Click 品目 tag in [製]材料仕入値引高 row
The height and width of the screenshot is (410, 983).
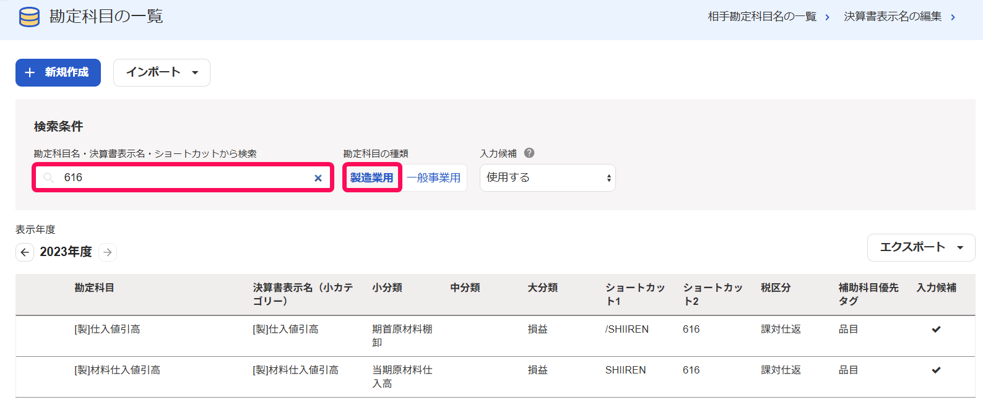pyautogui.click(x=849, y=370)
